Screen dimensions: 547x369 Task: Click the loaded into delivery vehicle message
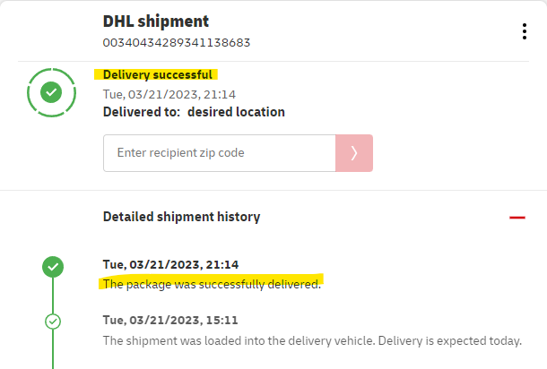[x=311, y=340]
